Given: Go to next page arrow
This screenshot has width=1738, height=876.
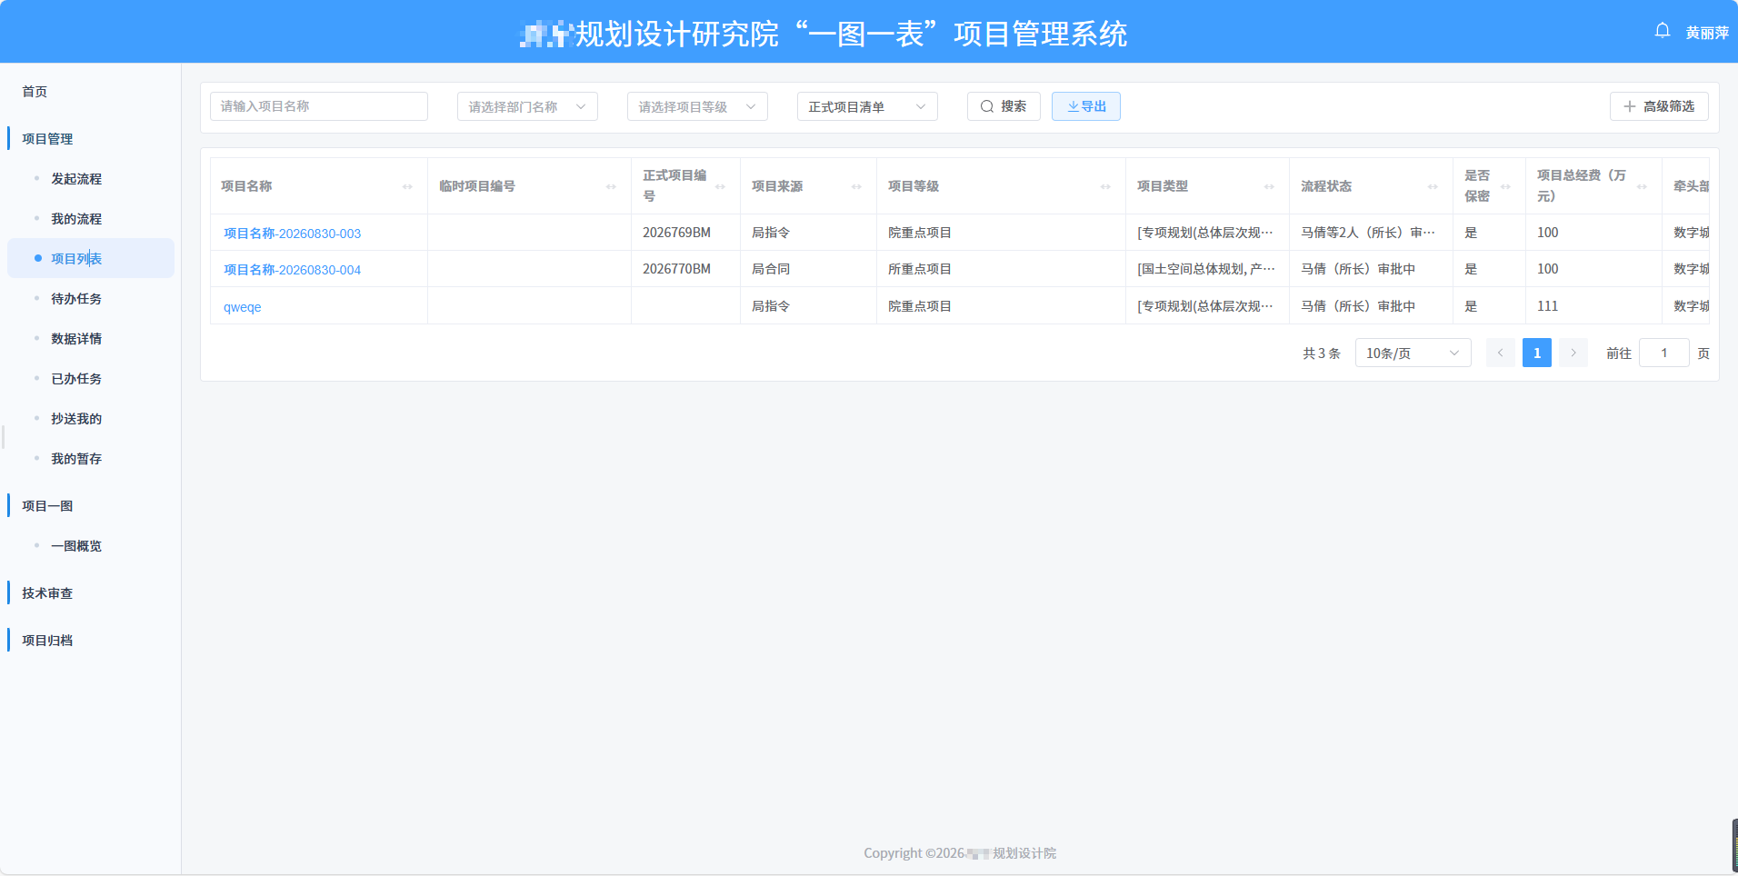Looking at the screenshot, I should click(x=1573, y=353).
